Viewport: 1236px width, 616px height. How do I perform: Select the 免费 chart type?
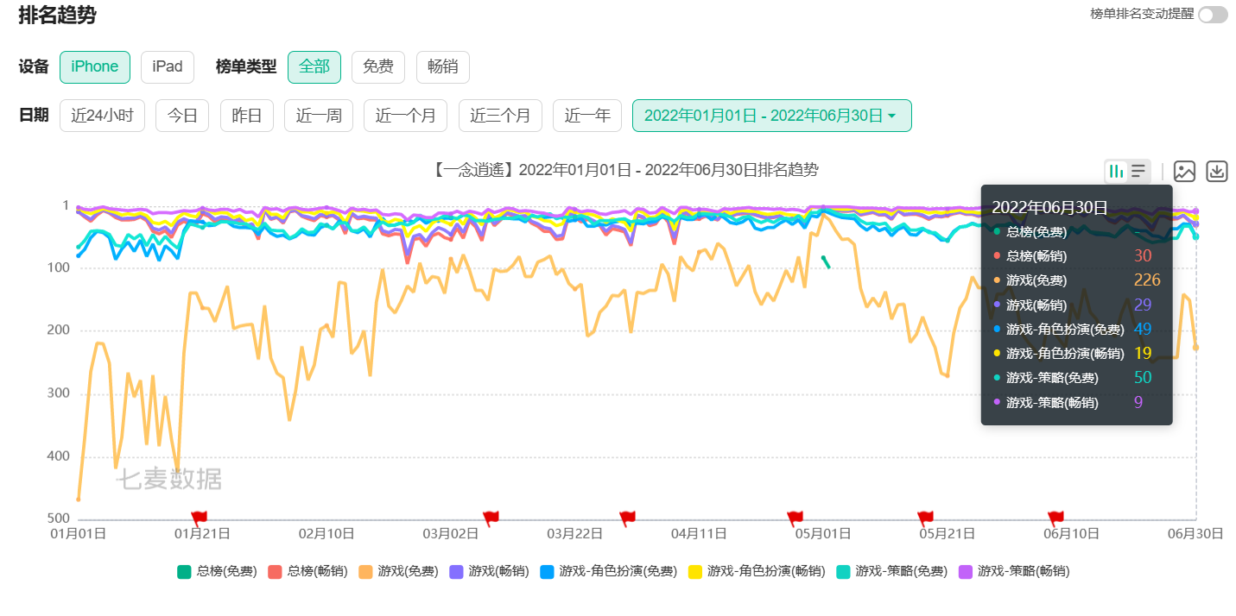[x=378, y=67]
